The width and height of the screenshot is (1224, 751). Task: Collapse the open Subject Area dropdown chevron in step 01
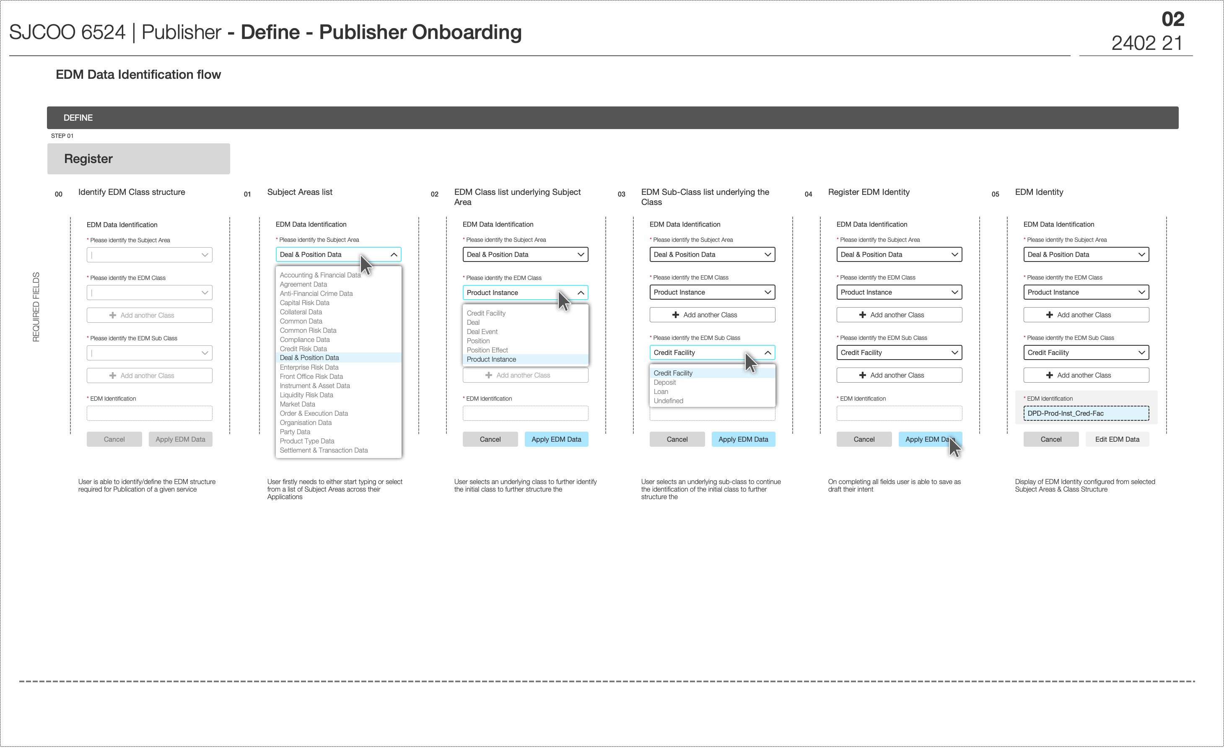click(x=394, y=254)
